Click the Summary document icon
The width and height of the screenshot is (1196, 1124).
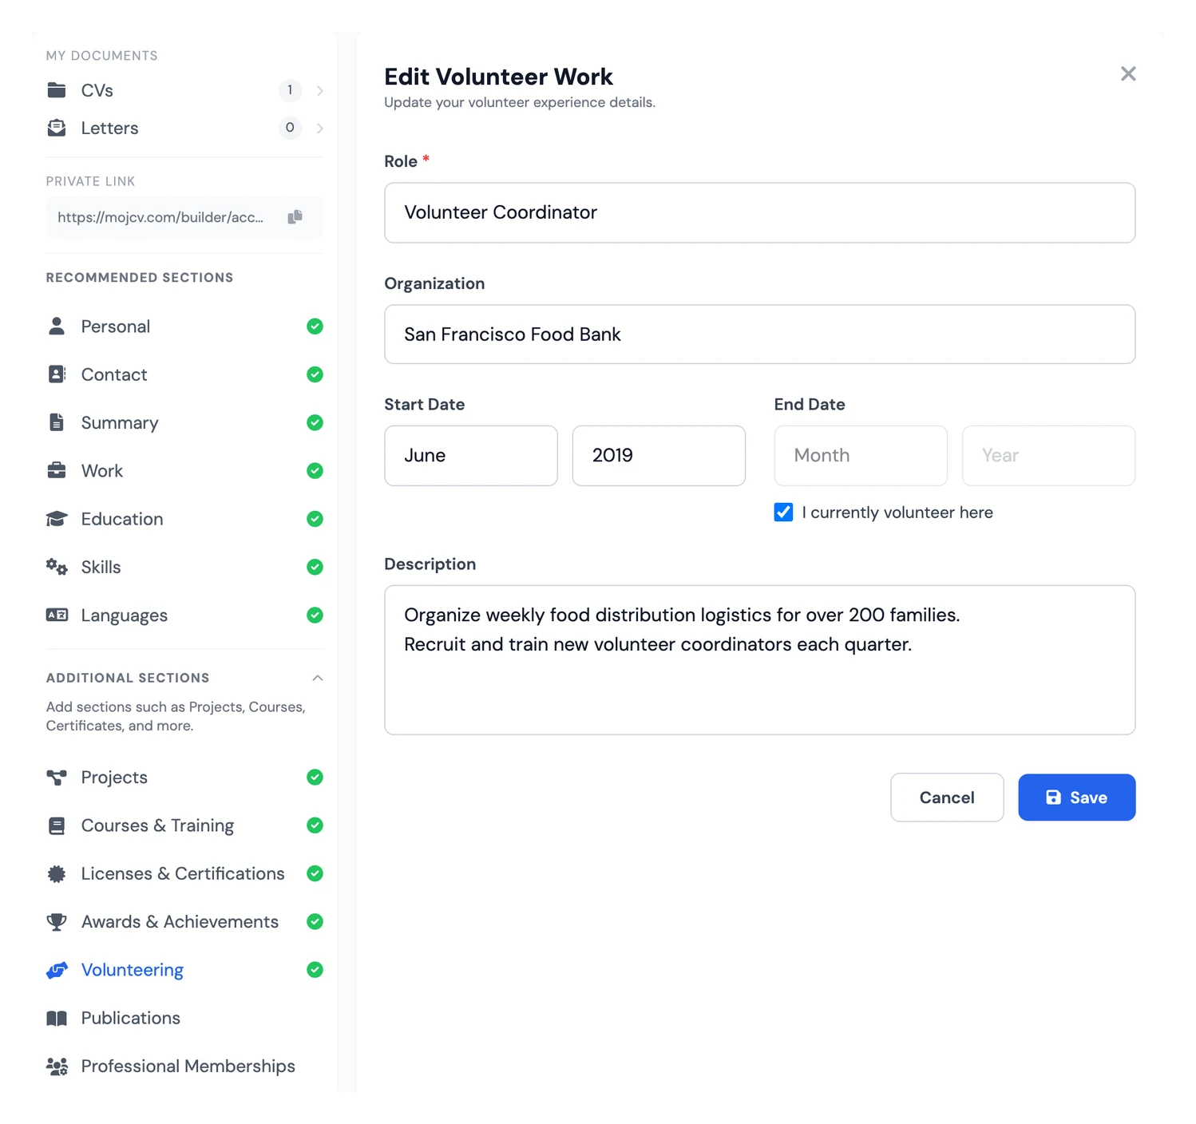57,422
